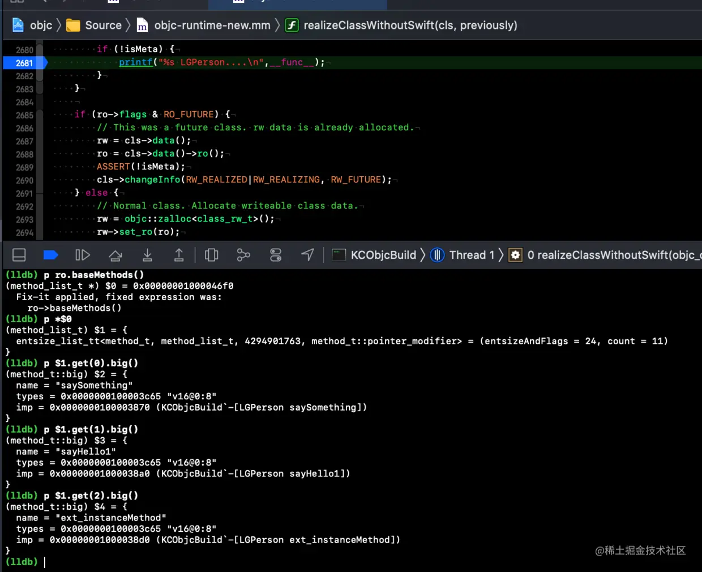Click line number 2685 in the gutter

[x=25, y=116]
